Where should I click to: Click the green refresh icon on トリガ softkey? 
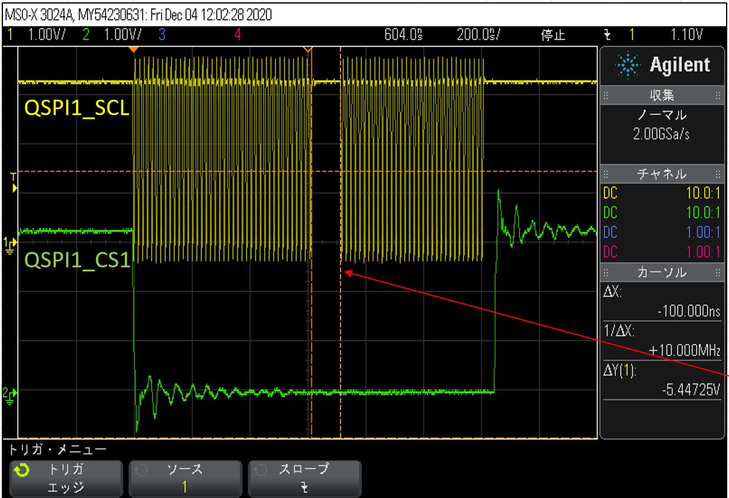(21, 471)
